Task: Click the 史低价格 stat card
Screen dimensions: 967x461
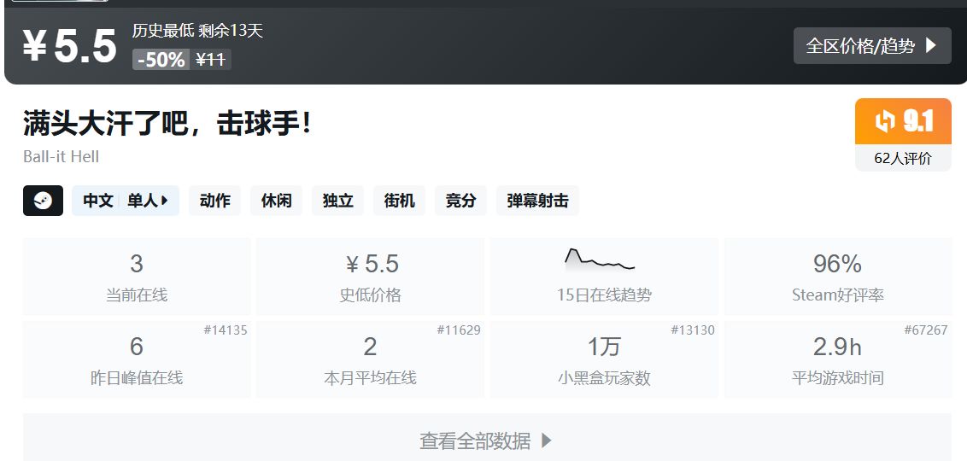Action: (x=370, y=277)
